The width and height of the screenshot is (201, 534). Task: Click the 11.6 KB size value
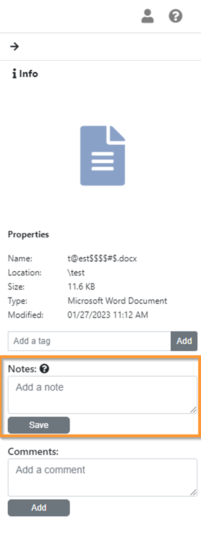[x=82, y=286]
